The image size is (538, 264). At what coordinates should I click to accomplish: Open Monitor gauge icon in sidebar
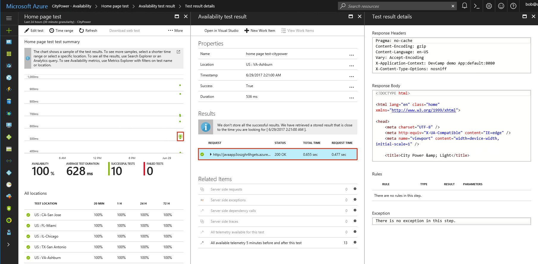9,185
